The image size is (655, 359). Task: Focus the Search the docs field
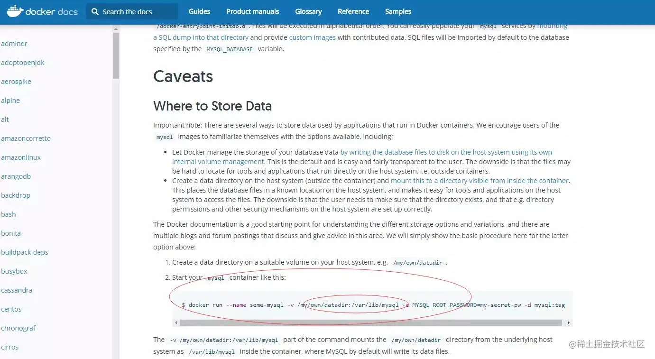click(x=132, y=11)
